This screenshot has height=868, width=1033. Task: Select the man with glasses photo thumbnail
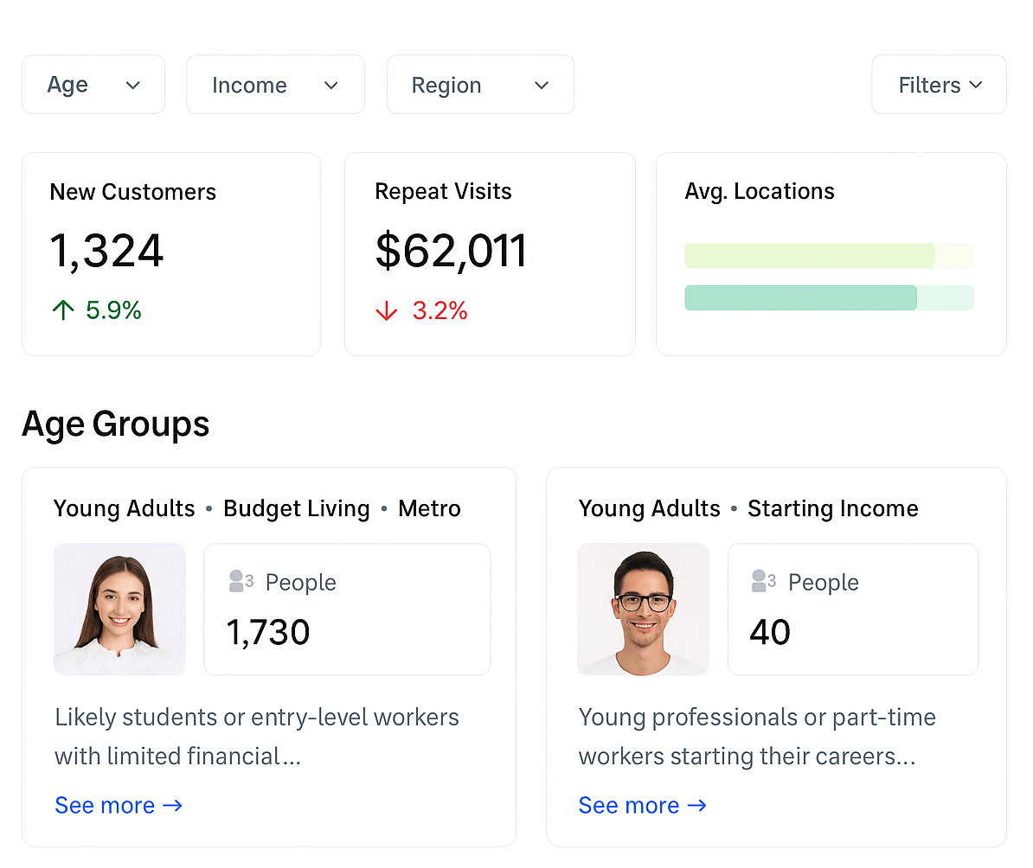(643, 609)
